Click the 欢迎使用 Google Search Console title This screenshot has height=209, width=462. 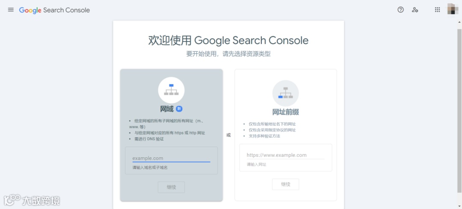point(228,40)
